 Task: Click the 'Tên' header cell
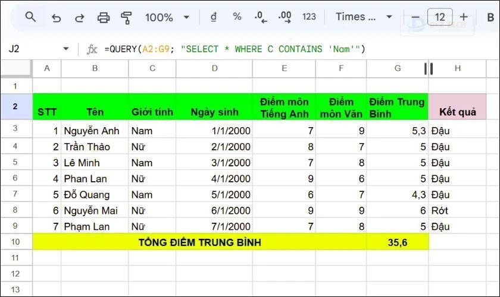[95, 107]
